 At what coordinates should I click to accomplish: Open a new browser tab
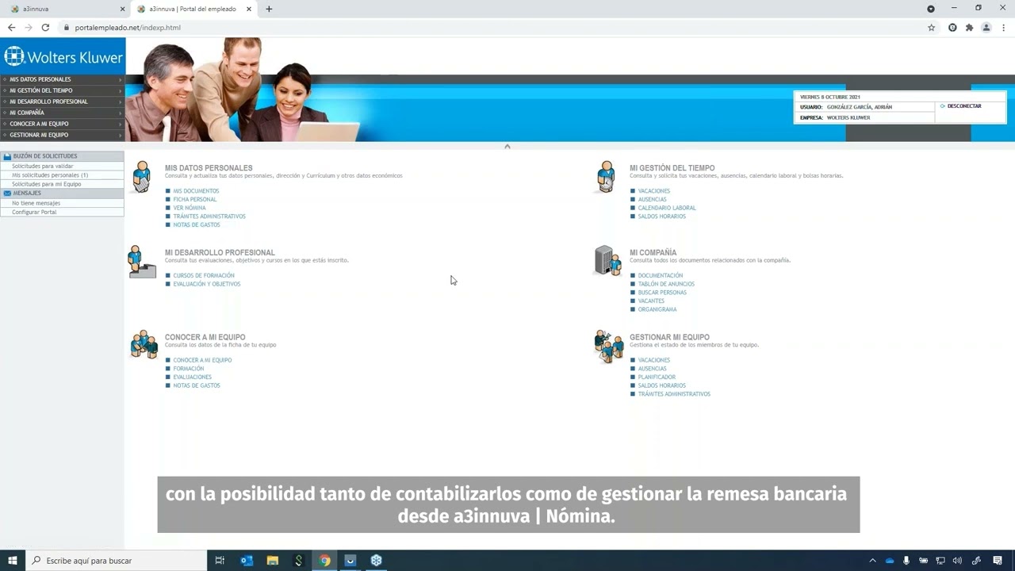pos(269,9)
